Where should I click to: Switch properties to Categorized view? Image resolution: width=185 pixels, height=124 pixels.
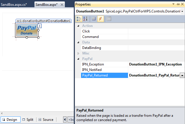coord(79,19)
